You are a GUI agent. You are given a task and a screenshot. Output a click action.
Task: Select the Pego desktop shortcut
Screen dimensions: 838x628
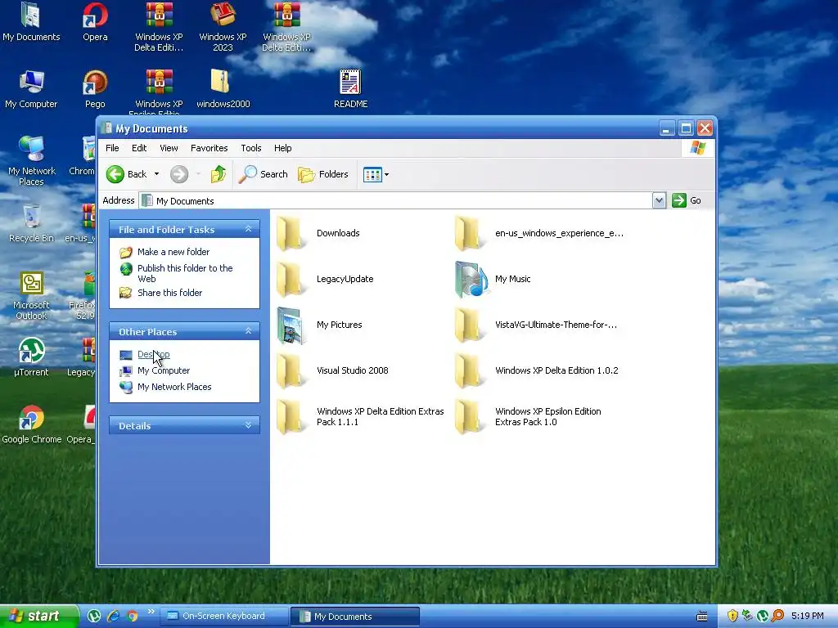[95, 83]
